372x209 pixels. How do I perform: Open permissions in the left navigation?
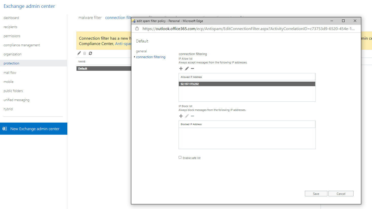(x=12, y=36)
